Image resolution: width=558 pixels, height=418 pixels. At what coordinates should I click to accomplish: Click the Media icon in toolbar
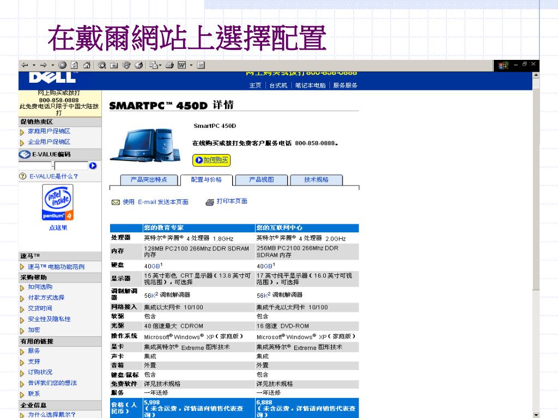pos(126,65)
